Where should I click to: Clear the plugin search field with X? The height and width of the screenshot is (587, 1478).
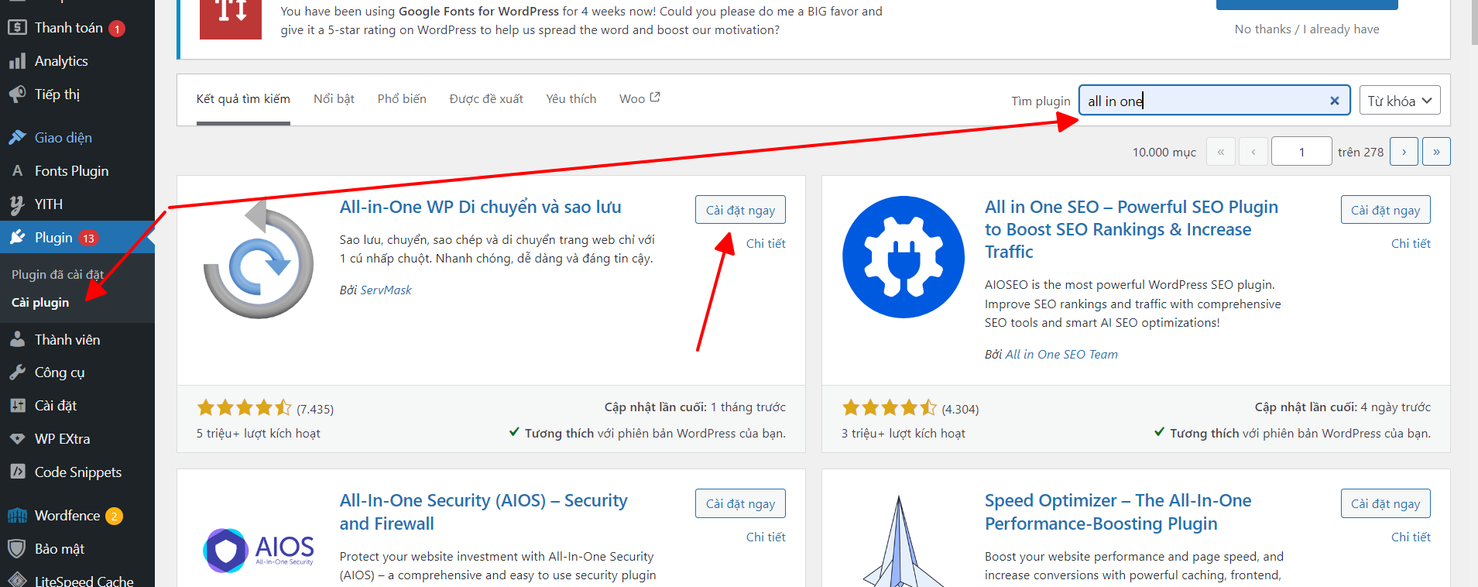click(x=1335, y=101)
